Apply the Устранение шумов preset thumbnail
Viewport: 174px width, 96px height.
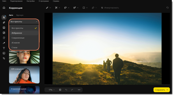point(24,90)
